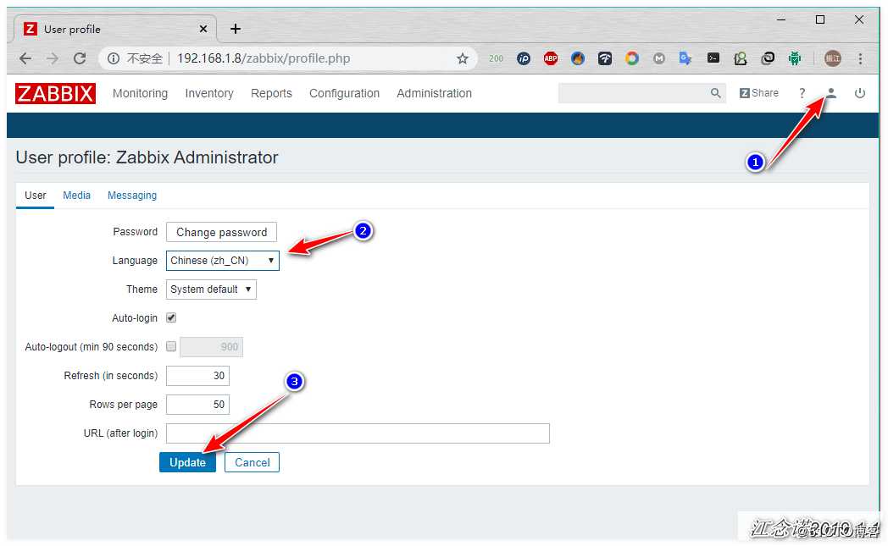Open the Chrome three-dot menu

[x=860, y=58]
